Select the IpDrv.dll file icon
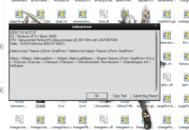This screenshot has width=189, height=130. pyautogui.click(x=167, y=77)
